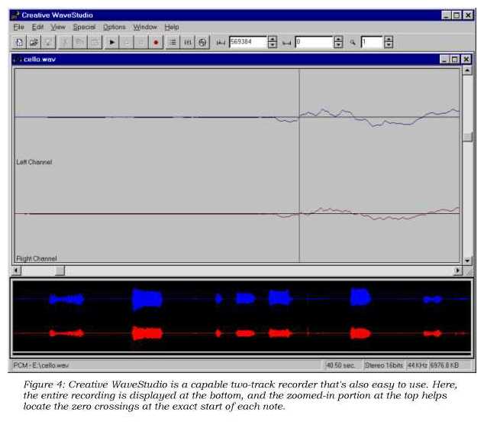Click the Left Channel label
The height and width of the screenshot is (425, 484).
click(34, 162)
